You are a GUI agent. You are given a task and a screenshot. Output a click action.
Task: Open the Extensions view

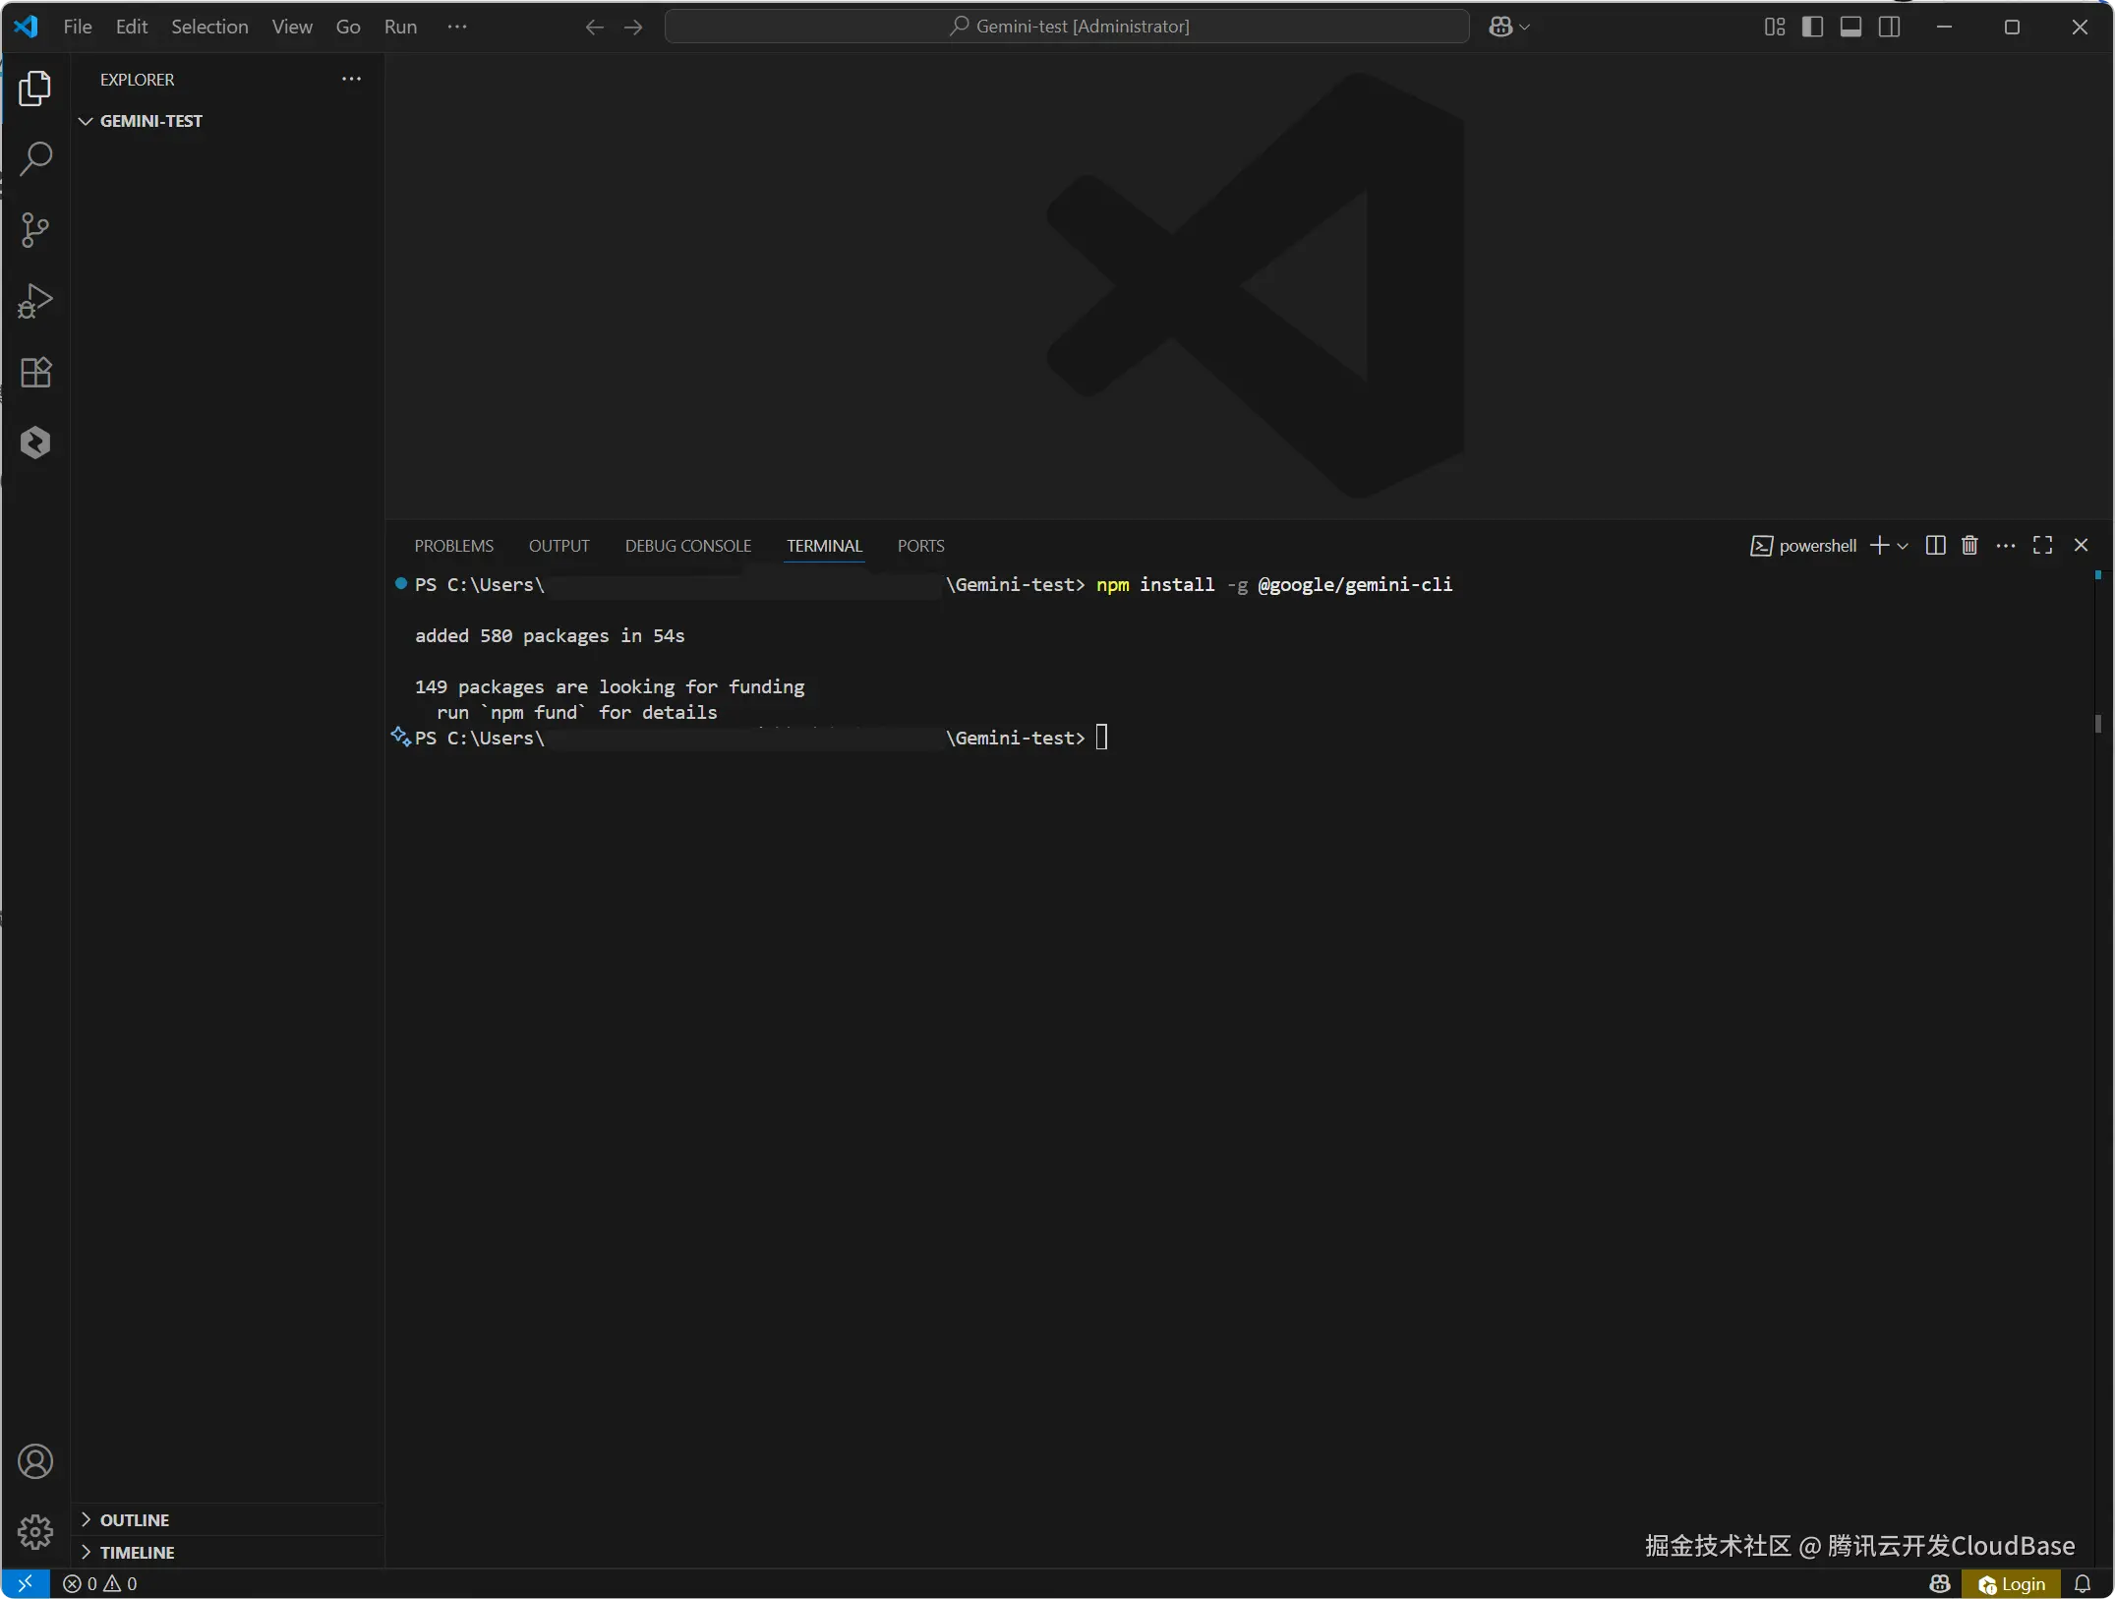(35, 372)
